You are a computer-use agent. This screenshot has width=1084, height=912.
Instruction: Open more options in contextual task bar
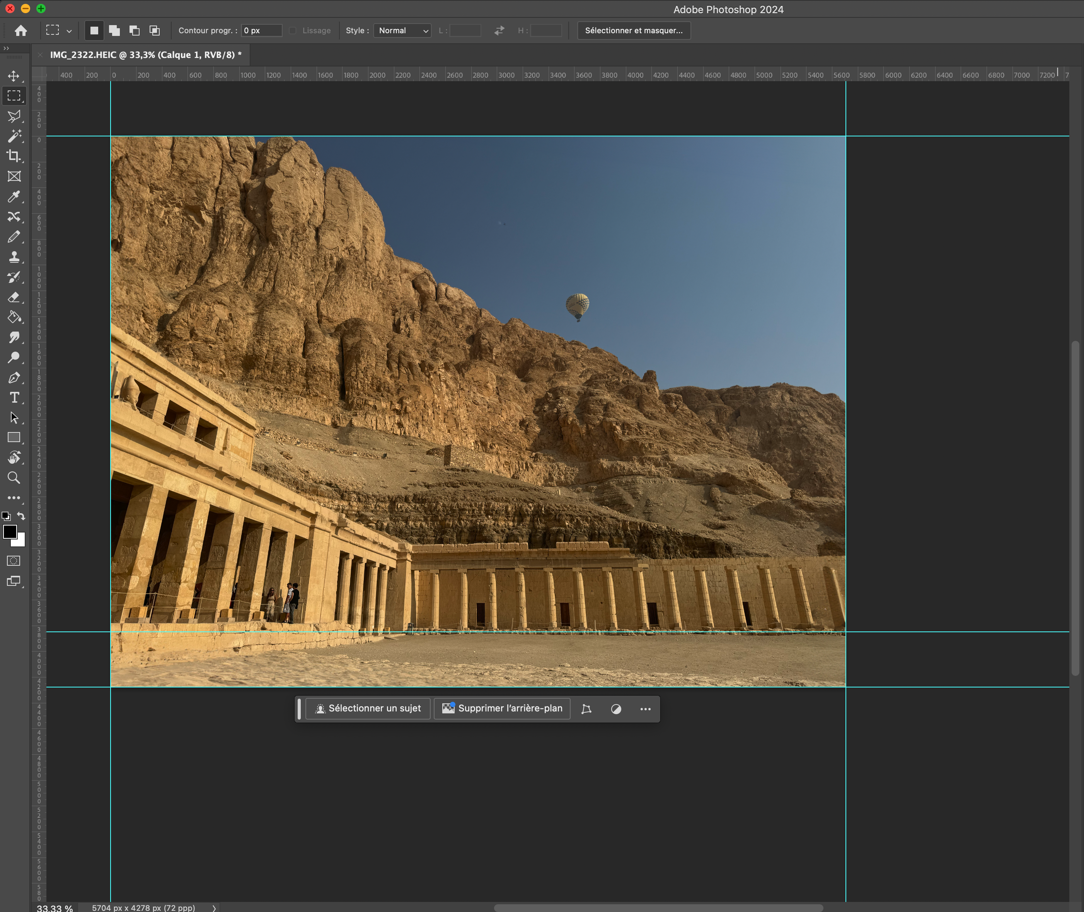(x=646, y=709)
